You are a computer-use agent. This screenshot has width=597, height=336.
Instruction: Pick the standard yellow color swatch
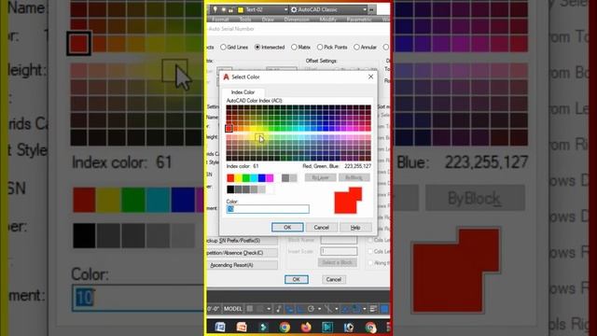239,178
